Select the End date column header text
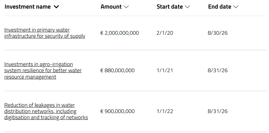 219,7
